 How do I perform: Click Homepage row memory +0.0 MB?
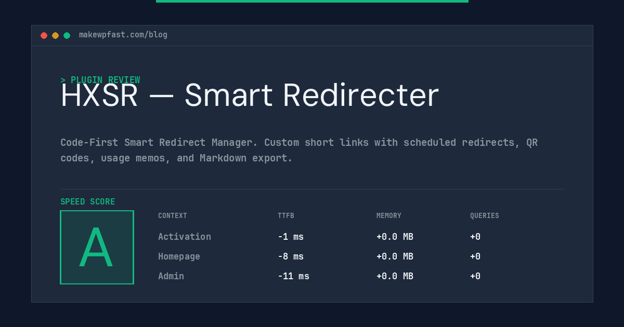[x=395, y=256]
